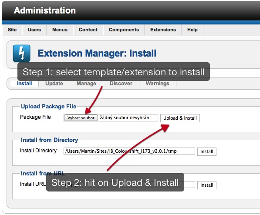
Task: Click the Vybrat soubor file chooser button
Action: [81, 118]
